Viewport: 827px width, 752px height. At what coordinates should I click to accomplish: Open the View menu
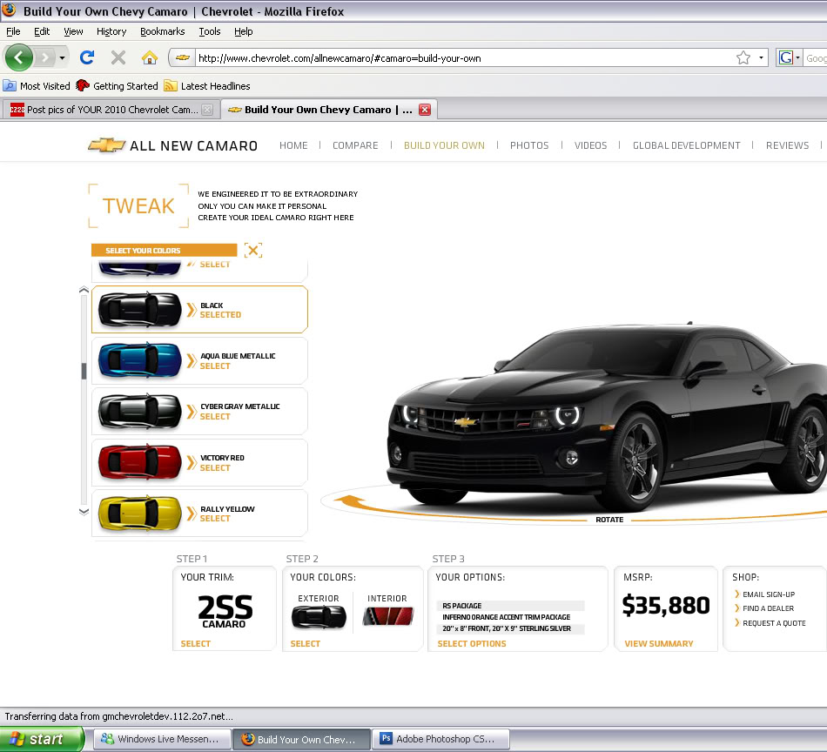(73, 31)
